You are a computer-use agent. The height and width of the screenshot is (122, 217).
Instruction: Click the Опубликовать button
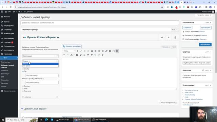tap(205, 44)
